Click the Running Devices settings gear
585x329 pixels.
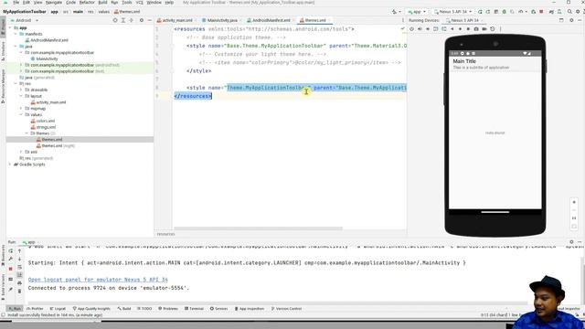point(571,20)
